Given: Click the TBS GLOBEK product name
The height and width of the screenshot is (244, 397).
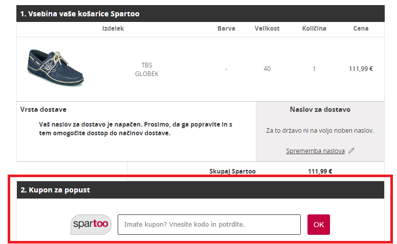Looking at the screenshot, I should click(x=147, y=69).
